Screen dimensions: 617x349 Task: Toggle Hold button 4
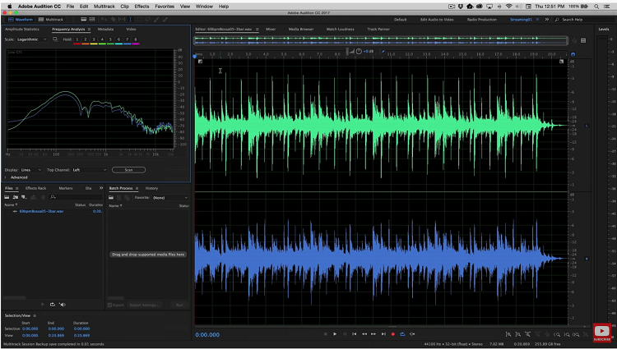click(x=102, y=39)
